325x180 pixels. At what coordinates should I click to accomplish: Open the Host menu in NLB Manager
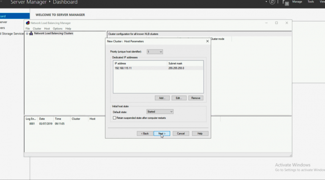click(47, 29)
